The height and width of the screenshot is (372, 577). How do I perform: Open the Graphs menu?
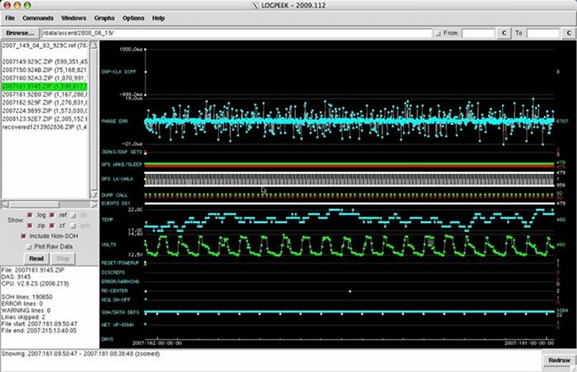[x=104, y=17]
